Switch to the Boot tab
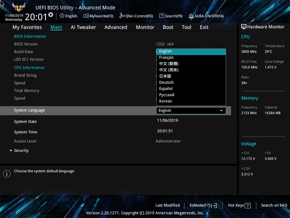 pyautogui.click(x=168, y=27)
